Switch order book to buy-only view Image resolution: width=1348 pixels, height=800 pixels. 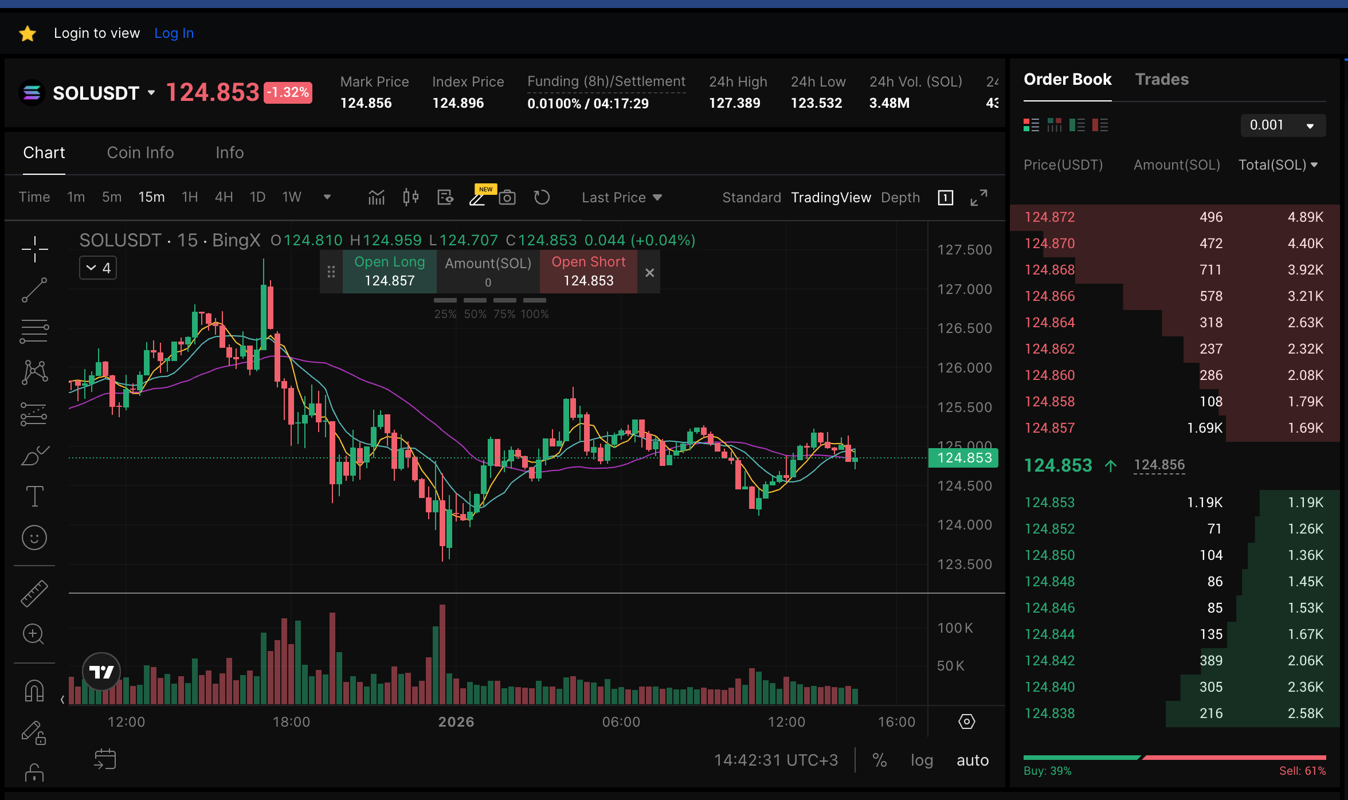(x=1077, y=125)
